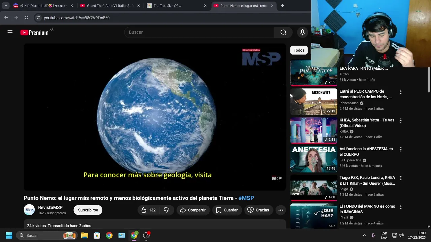Viewport: 431px width, 242px height.
Task: Open the YouTube hamburger guide menu
Action: point(10,32)
